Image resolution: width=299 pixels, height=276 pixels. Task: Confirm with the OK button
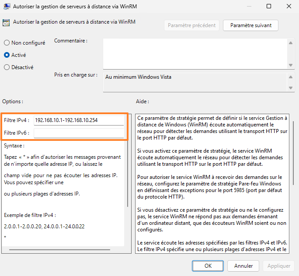click(208, 266)
